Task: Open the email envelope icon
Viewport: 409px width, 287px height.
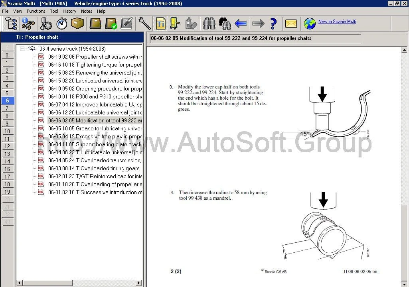Action: pyautogui.click(x=291, y=23)
